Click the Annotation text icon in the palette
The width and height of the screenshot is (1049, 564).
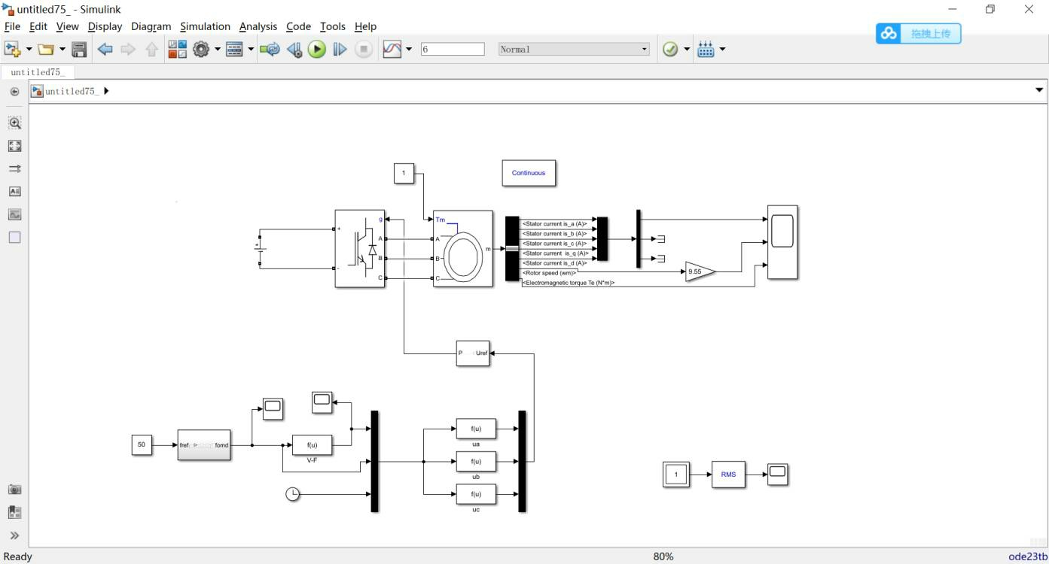[x=14, y=192]
